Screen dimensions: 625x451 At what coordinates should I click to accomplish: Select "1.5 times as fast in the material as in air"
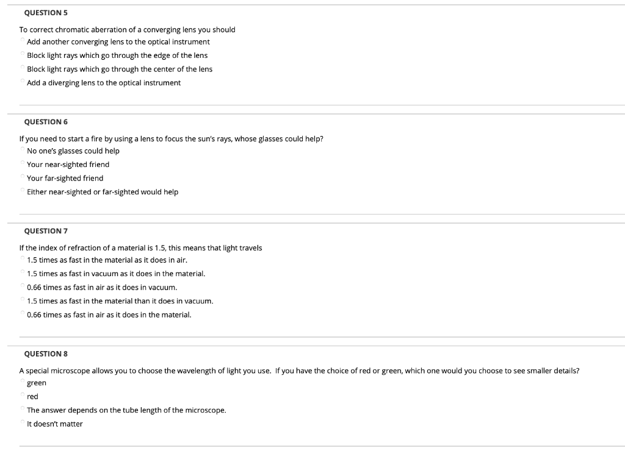(23, 259)
